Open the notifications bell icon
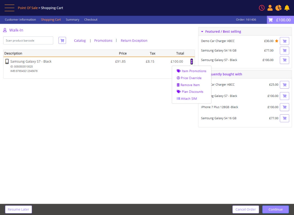 click(287, 8)
